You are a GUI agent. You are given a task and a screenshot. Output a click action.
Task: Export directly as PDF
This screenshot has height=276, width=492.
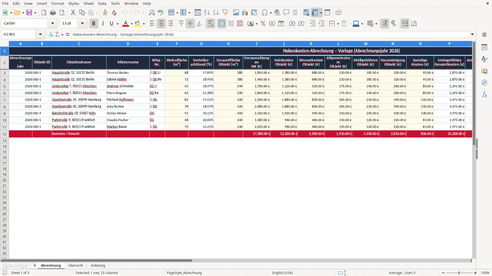tap(44, 13)
